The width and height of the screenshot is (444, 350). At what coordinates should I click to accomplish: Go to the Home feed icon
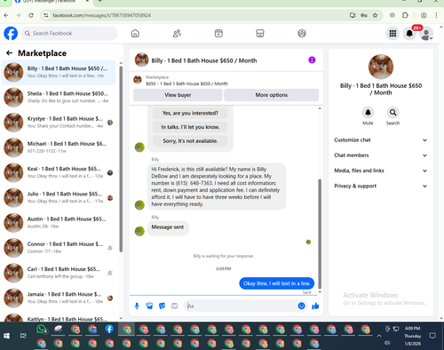coord(135,33)
